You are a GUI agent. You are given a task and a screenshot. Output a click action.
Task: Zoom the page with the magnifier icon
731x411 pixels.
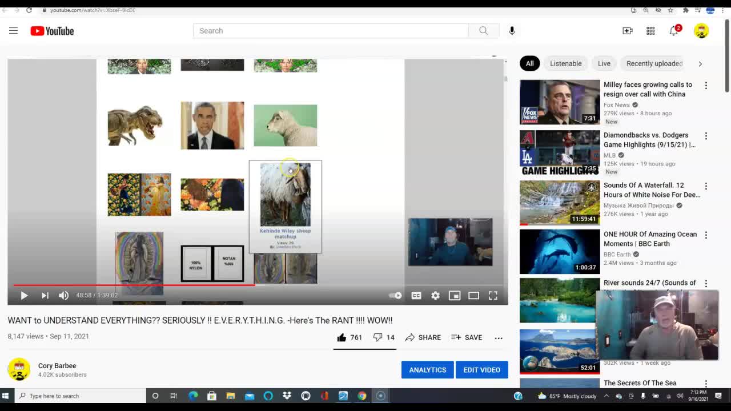[x=646, y=10]
